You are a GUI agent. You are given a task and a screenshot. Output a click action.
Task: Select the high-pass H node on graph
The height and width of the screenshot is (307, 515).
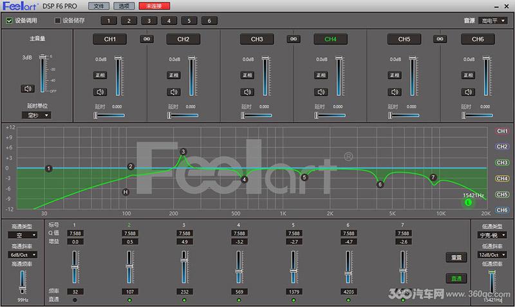126,192
